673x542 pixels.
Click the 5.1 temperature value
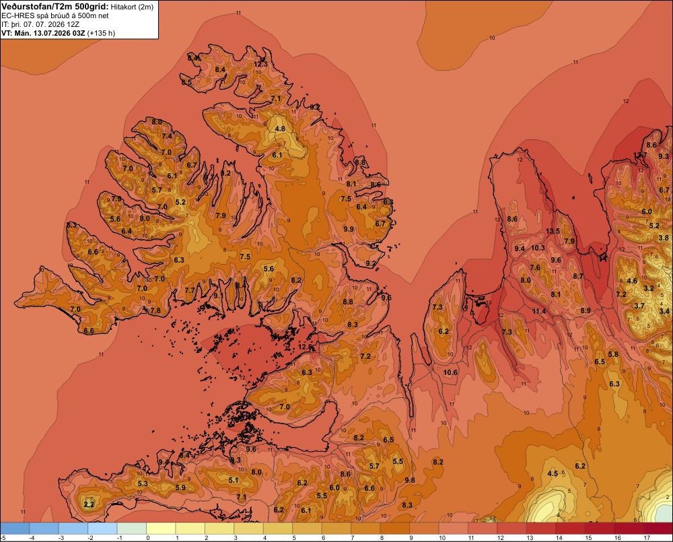tap(234, 480)
